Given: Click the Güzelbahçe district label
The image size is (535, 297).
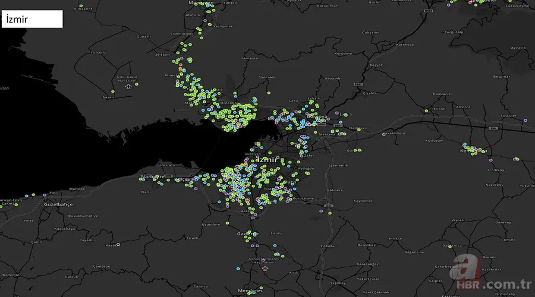Looking at the screenshot, I should pos(58,204).
